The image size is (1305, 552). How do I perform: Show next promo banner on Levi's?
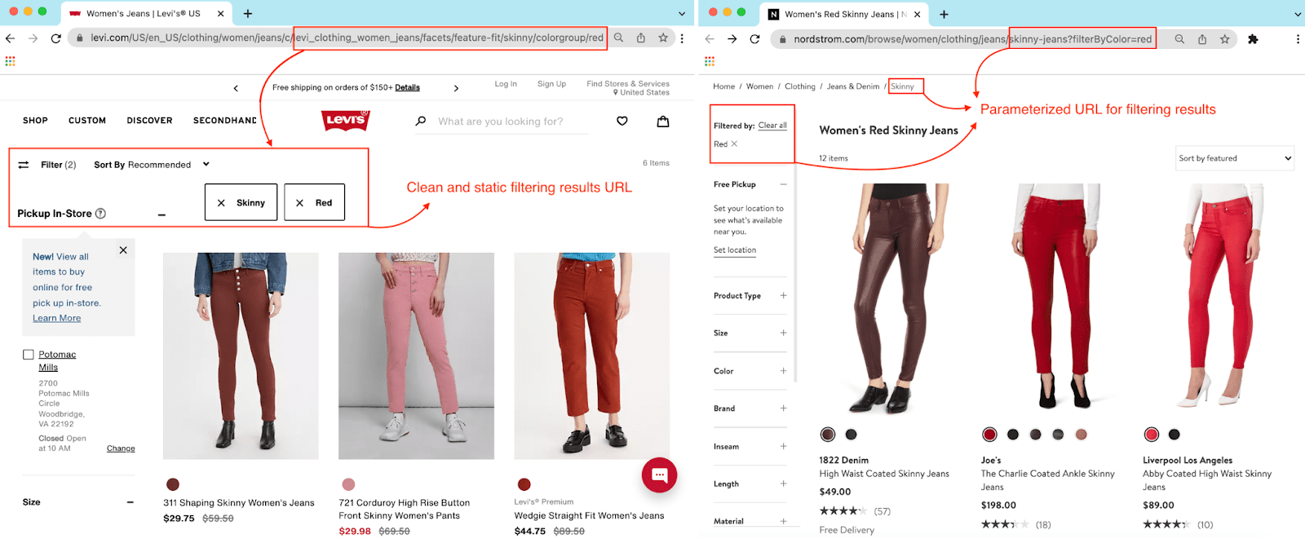point(456,88)
